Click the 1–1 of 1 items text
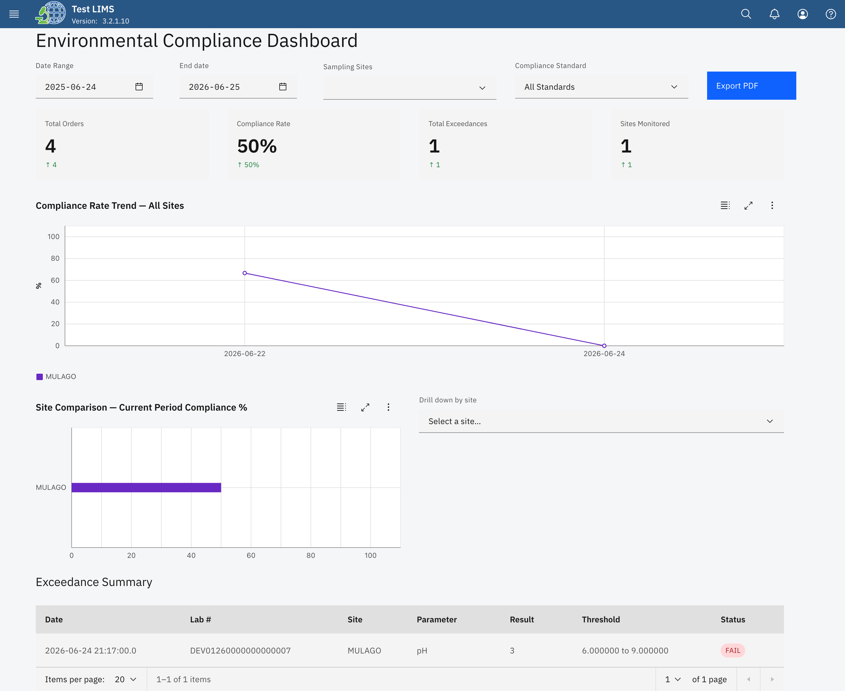The height and width of the screenshot is (691, 845). [x=184, y=680]
